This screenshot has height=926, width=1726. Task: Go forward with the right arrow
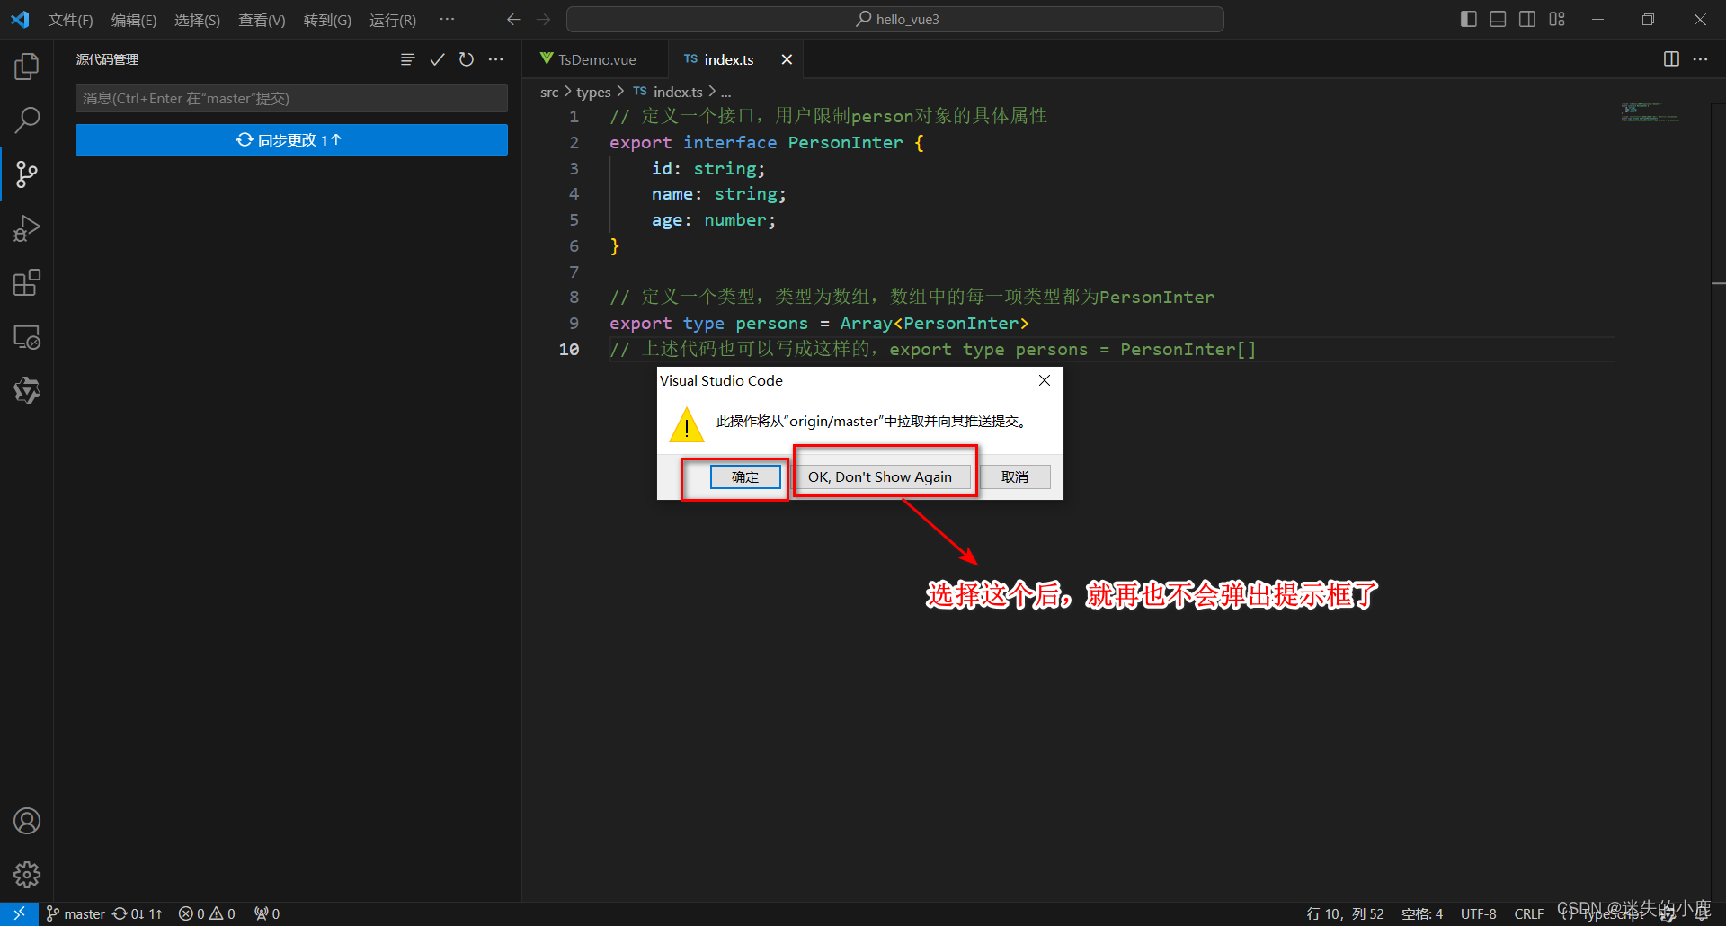coord(543,19)
